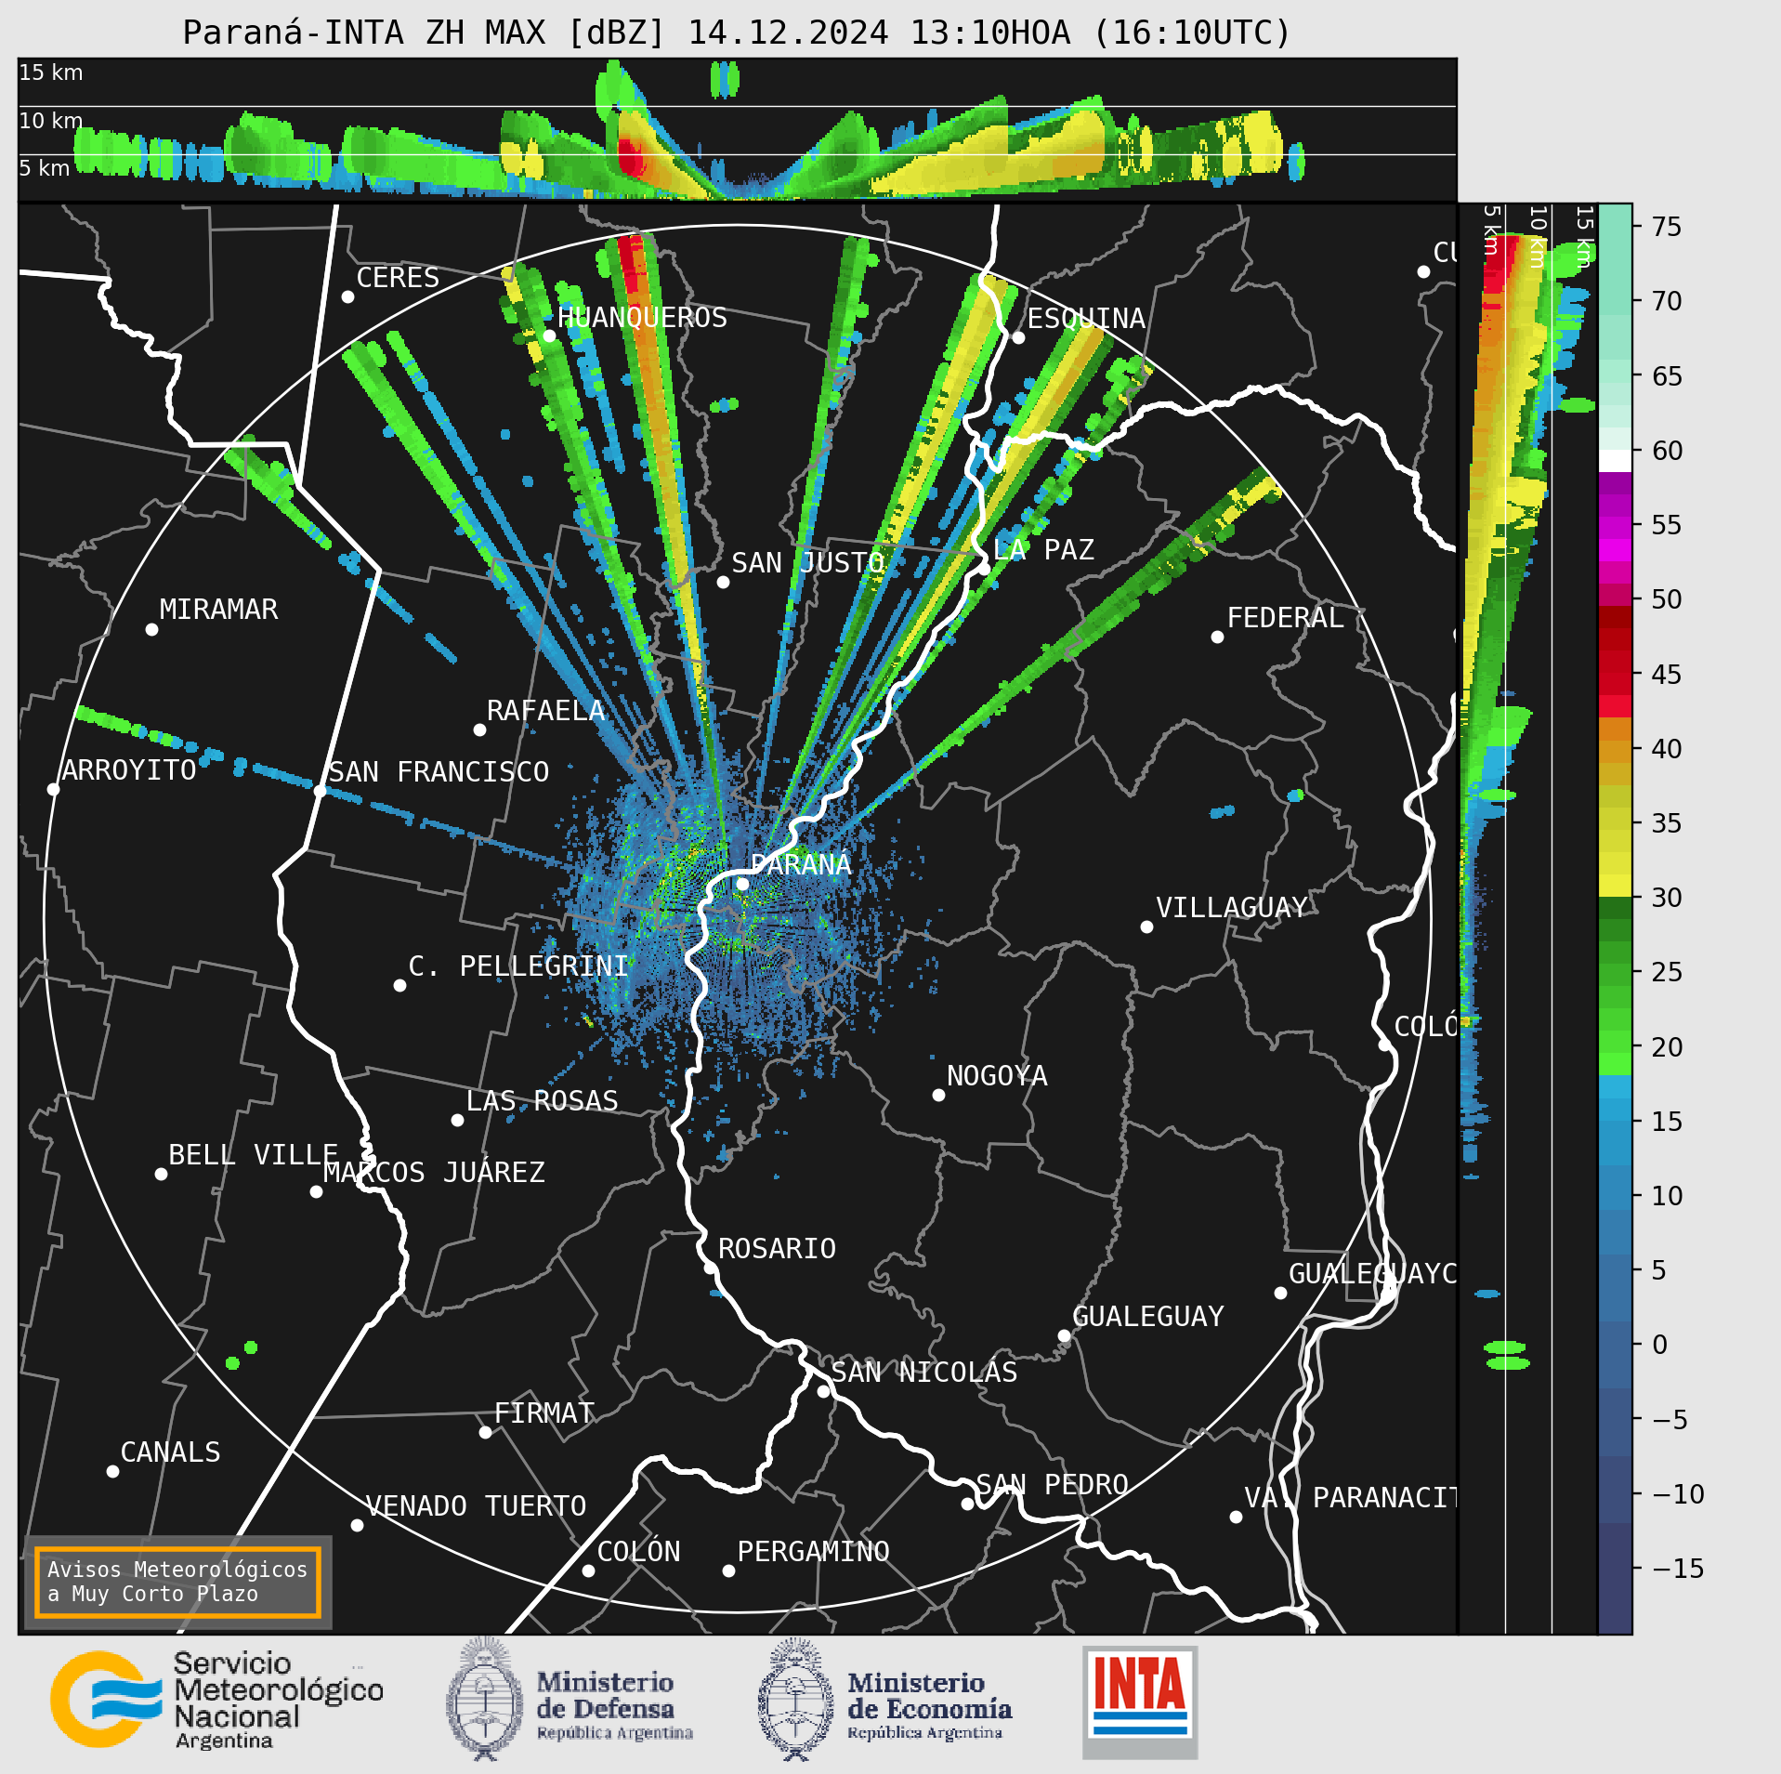Screen dimensions: 1781x1774
Task: Click the Ministerio de Defensa crest
Action: pyautogui.click(x=484, y=1700)
